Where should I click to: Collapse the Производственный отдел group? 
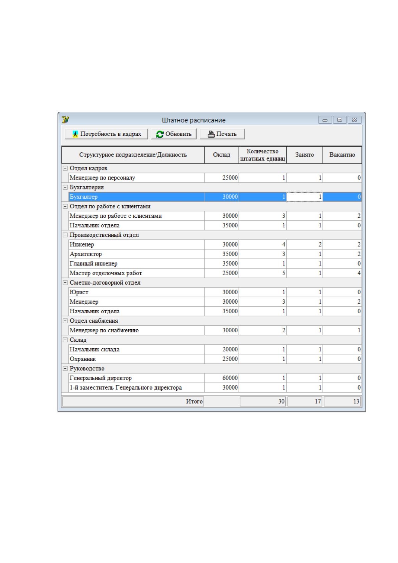click(x=65, y=235)
